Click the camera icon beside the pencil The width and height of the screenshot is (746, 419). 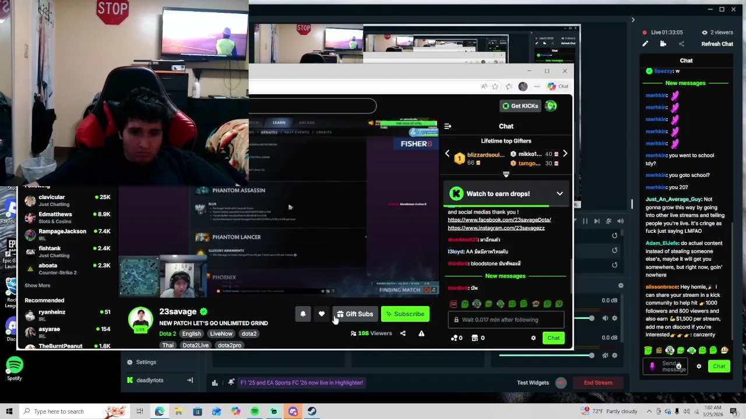(663, 44)
